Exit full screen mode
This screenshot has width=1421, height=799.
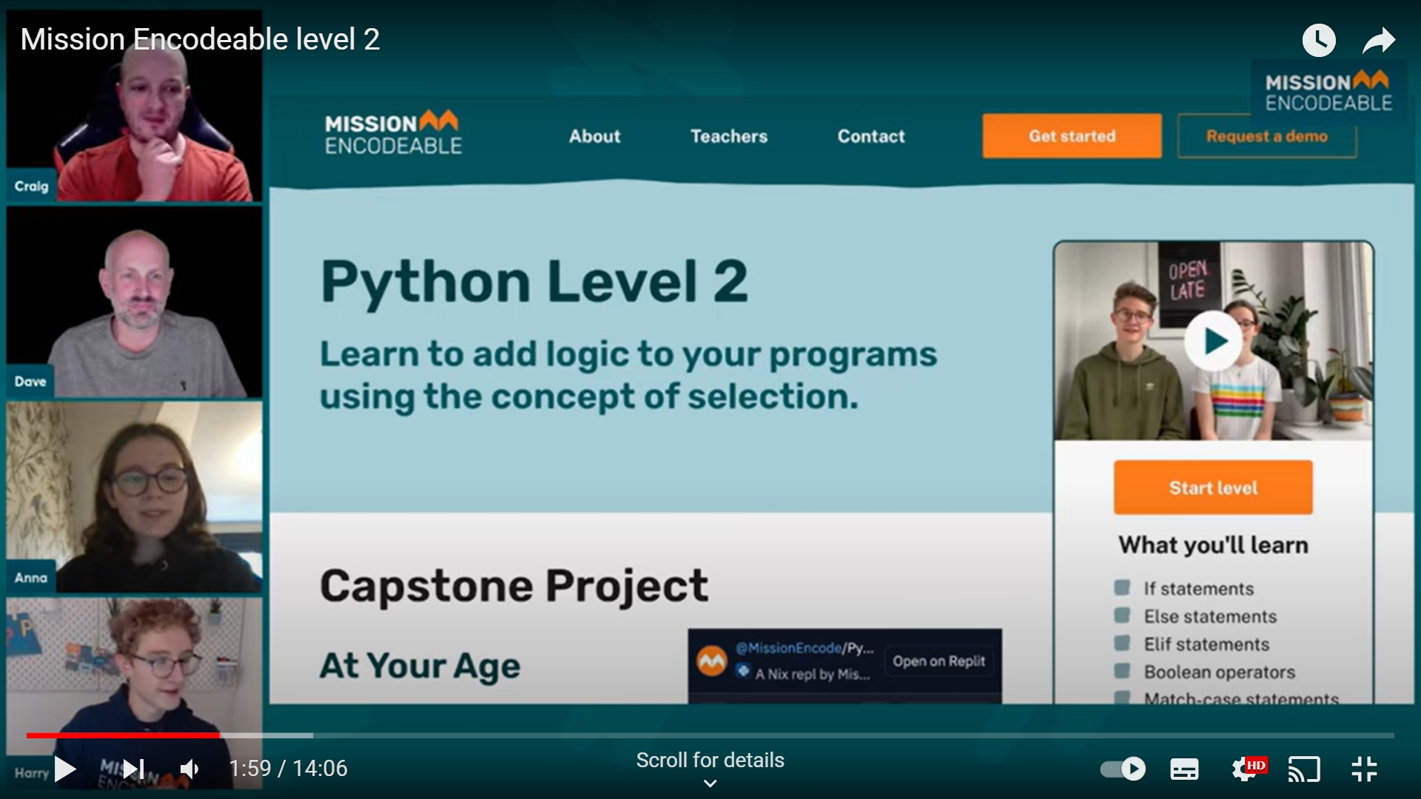(x=1364, y=769)
